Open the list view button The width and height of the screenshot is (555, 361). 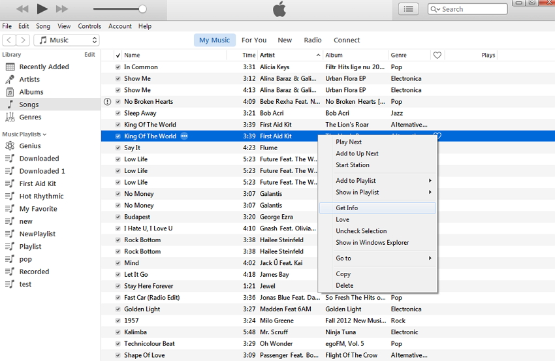(409, 8)
